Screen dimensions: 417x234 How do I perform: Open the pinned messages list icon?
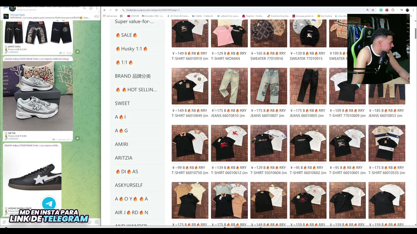[96, 16]
